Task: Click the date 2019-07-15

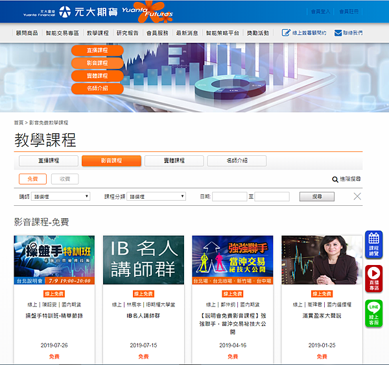Action: tap(143, 345)
